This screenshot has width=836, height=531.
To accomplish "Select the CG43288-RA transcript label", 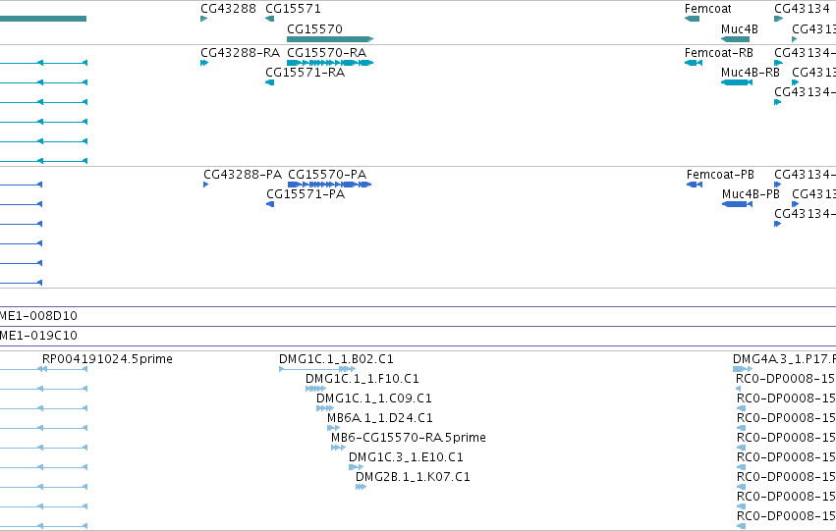I will tap(240, 53).
